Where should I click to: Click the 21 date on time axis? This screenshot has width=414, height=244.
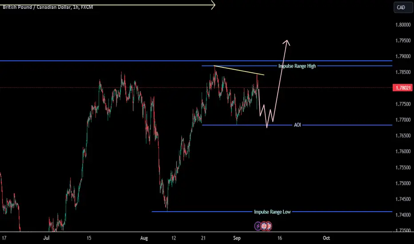pos(203,238)
